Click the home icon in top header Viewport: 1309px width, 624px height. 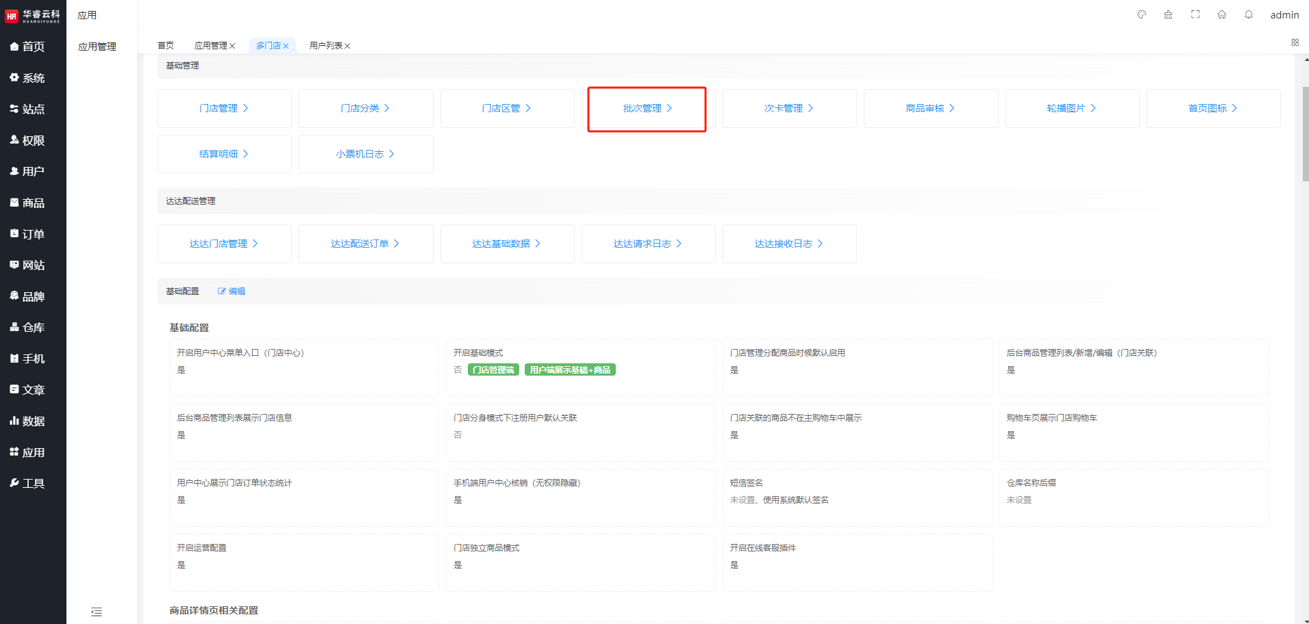1222,14
